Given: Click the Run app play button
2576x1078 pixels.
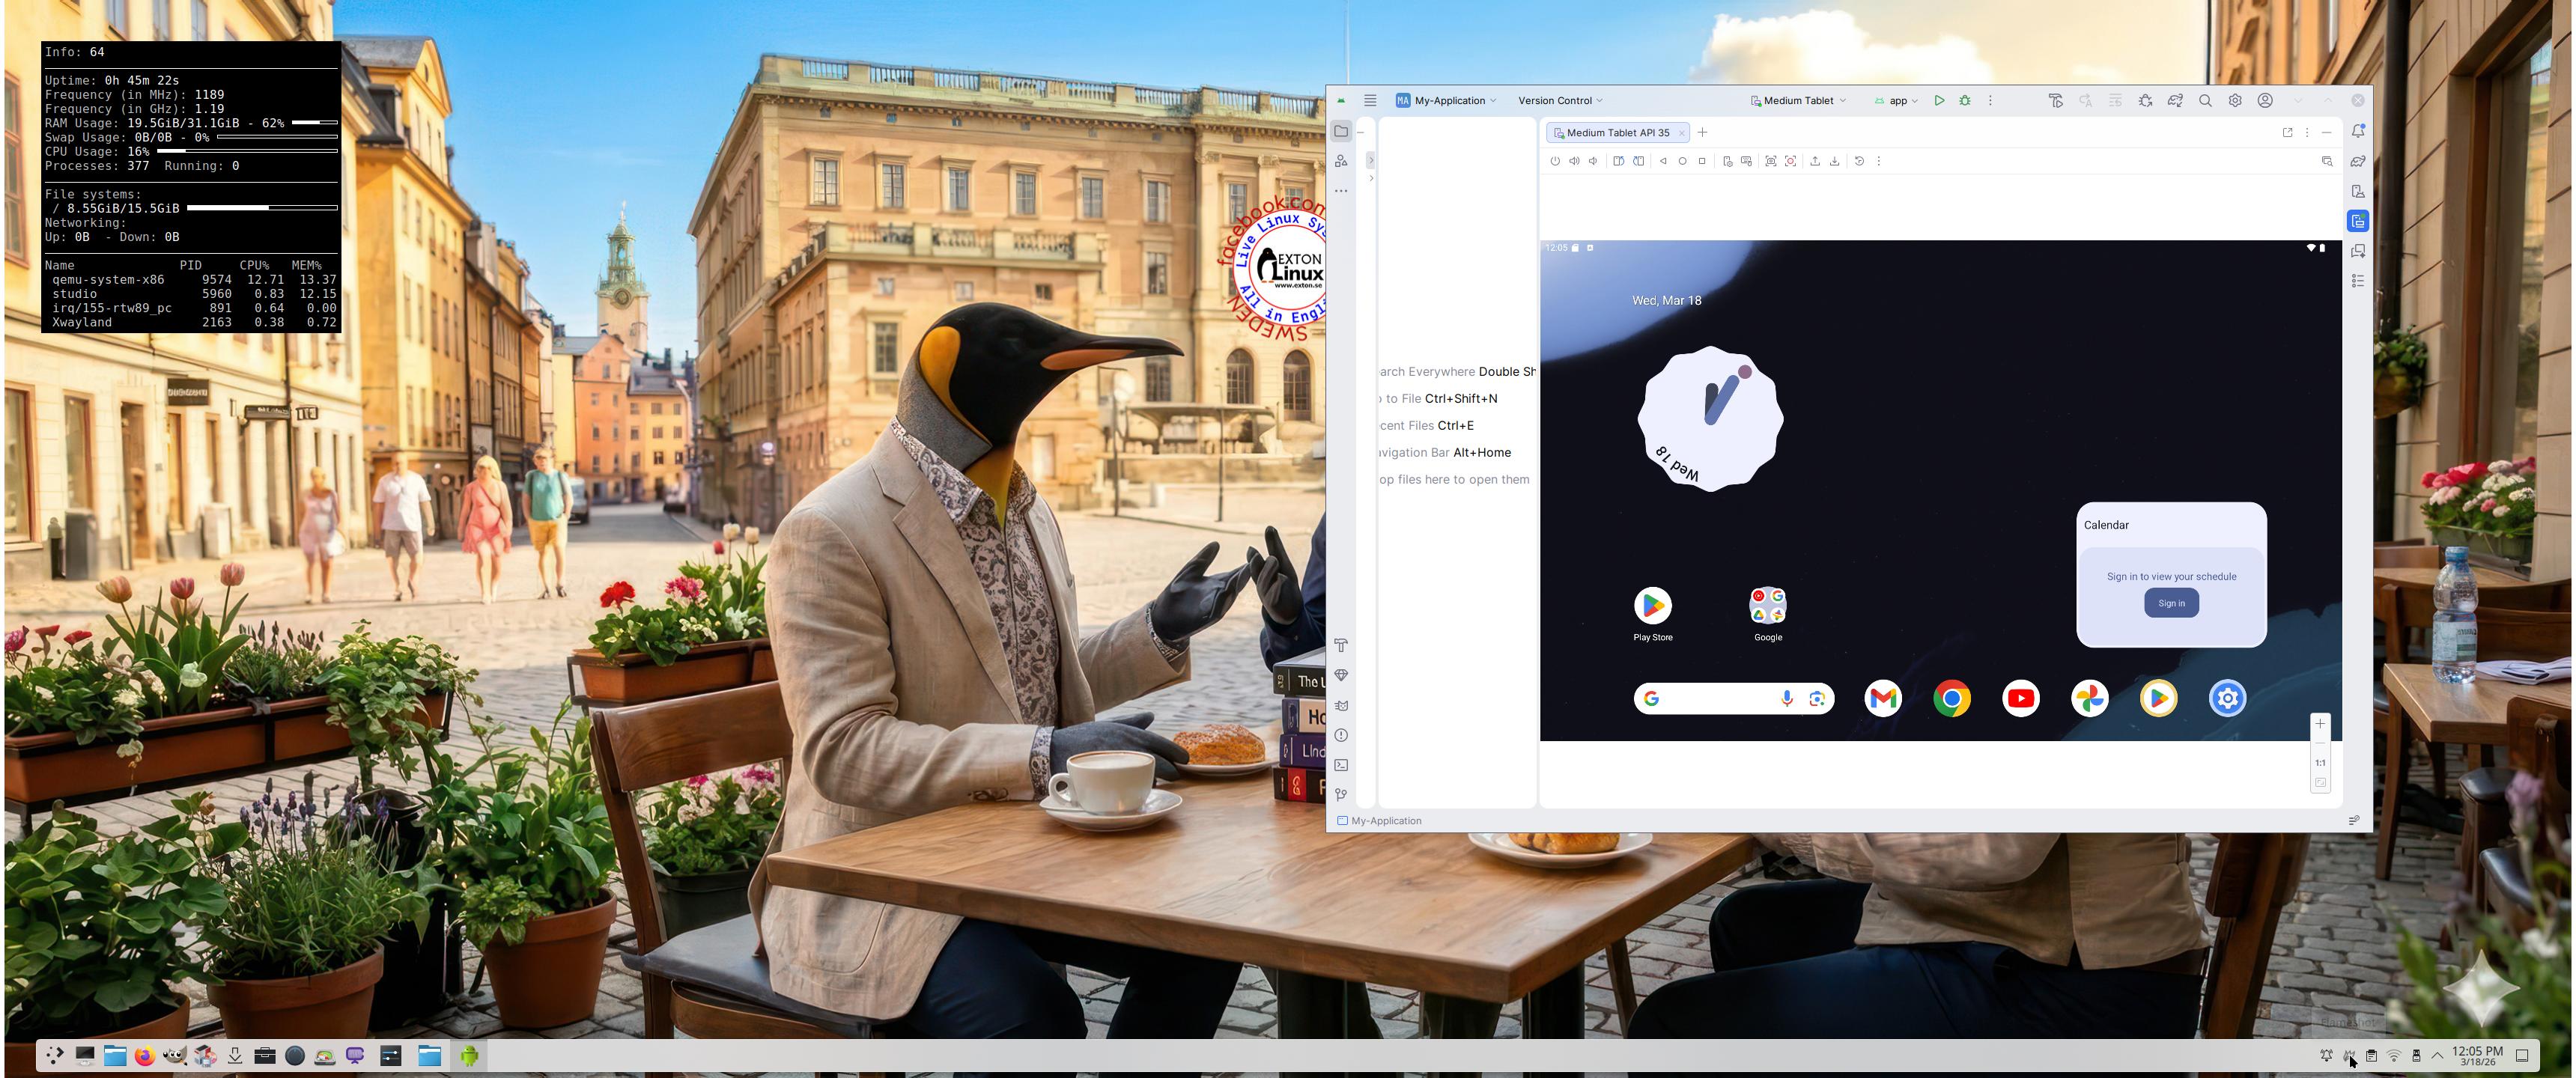Looking at the screenshot, I should 1939,100.
